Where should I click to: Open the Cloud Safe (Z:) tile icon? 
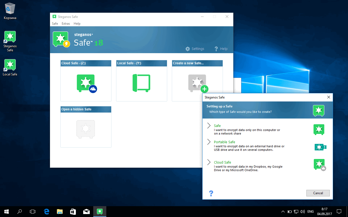tap(87, 84)
